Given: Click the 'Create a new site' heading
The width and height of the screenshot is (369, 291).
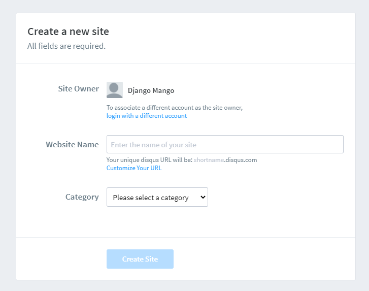Looking at the screenshot, I should pyautogui.click(x=68, y=31).
